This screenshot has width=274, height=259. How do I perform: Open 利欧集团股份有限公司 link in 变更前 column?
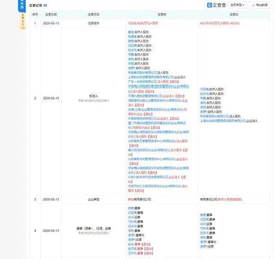143,73
